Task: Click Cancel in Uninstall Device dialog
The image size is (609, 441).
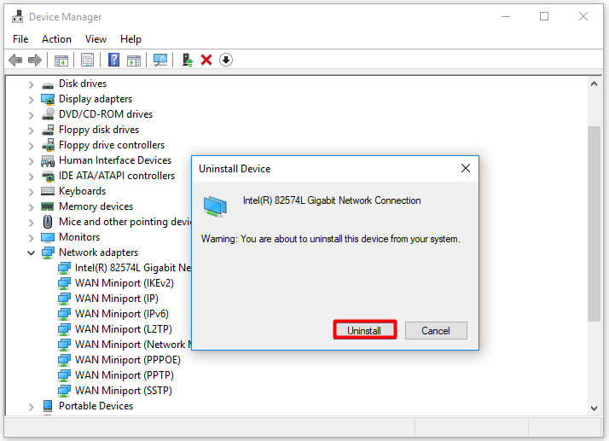Action: pyautogui.click(x=436, y=331)
